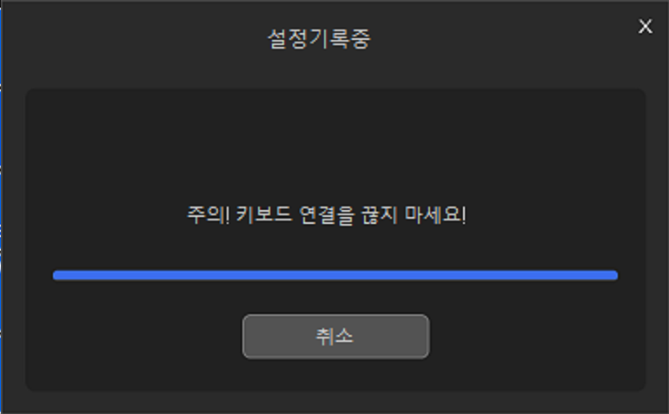This screenshot has width=669, height=414.
Task: Select the 키보드 word in warning
Action: (263, 214)
